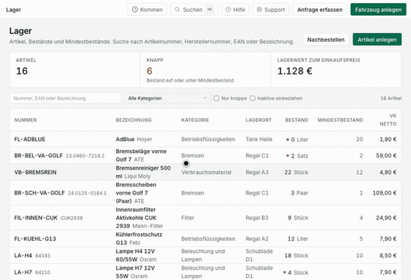Click the magnifier icon in Suchen
Screen dimensions: 411x280
coord(177,10)
